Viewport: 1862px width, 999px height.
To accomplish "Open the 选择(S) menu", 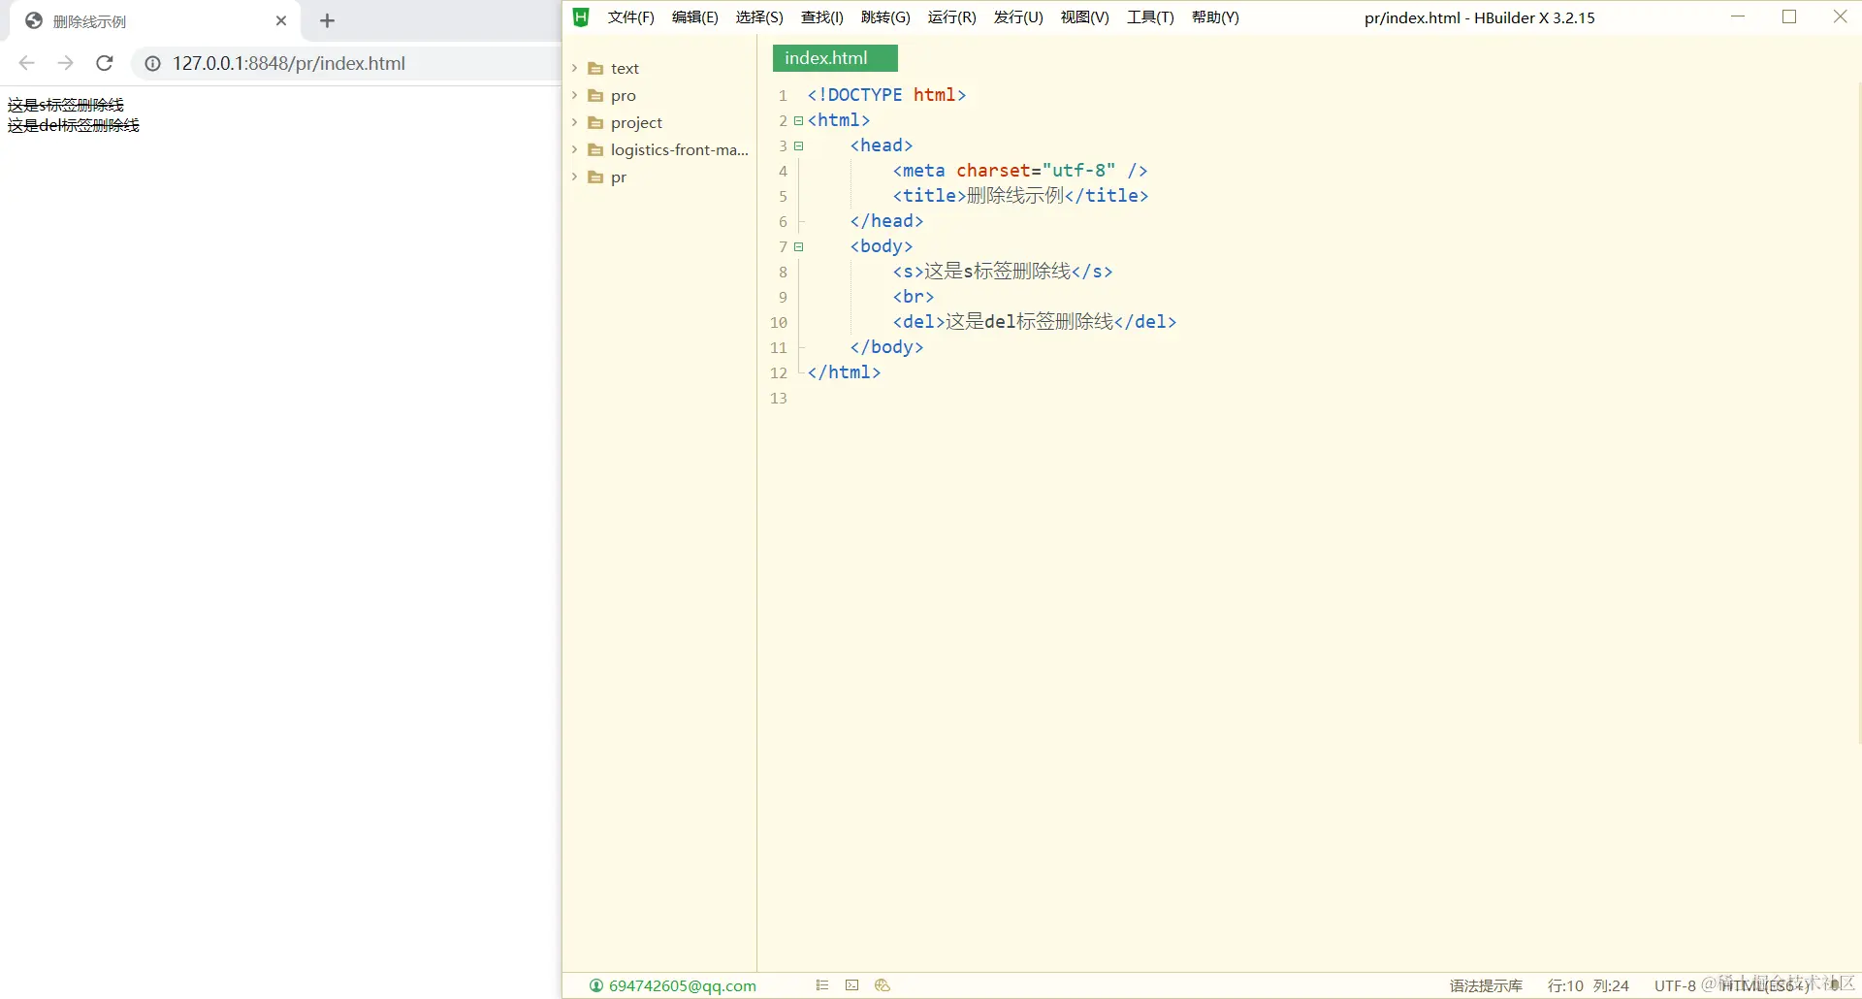I will (759, 17).
